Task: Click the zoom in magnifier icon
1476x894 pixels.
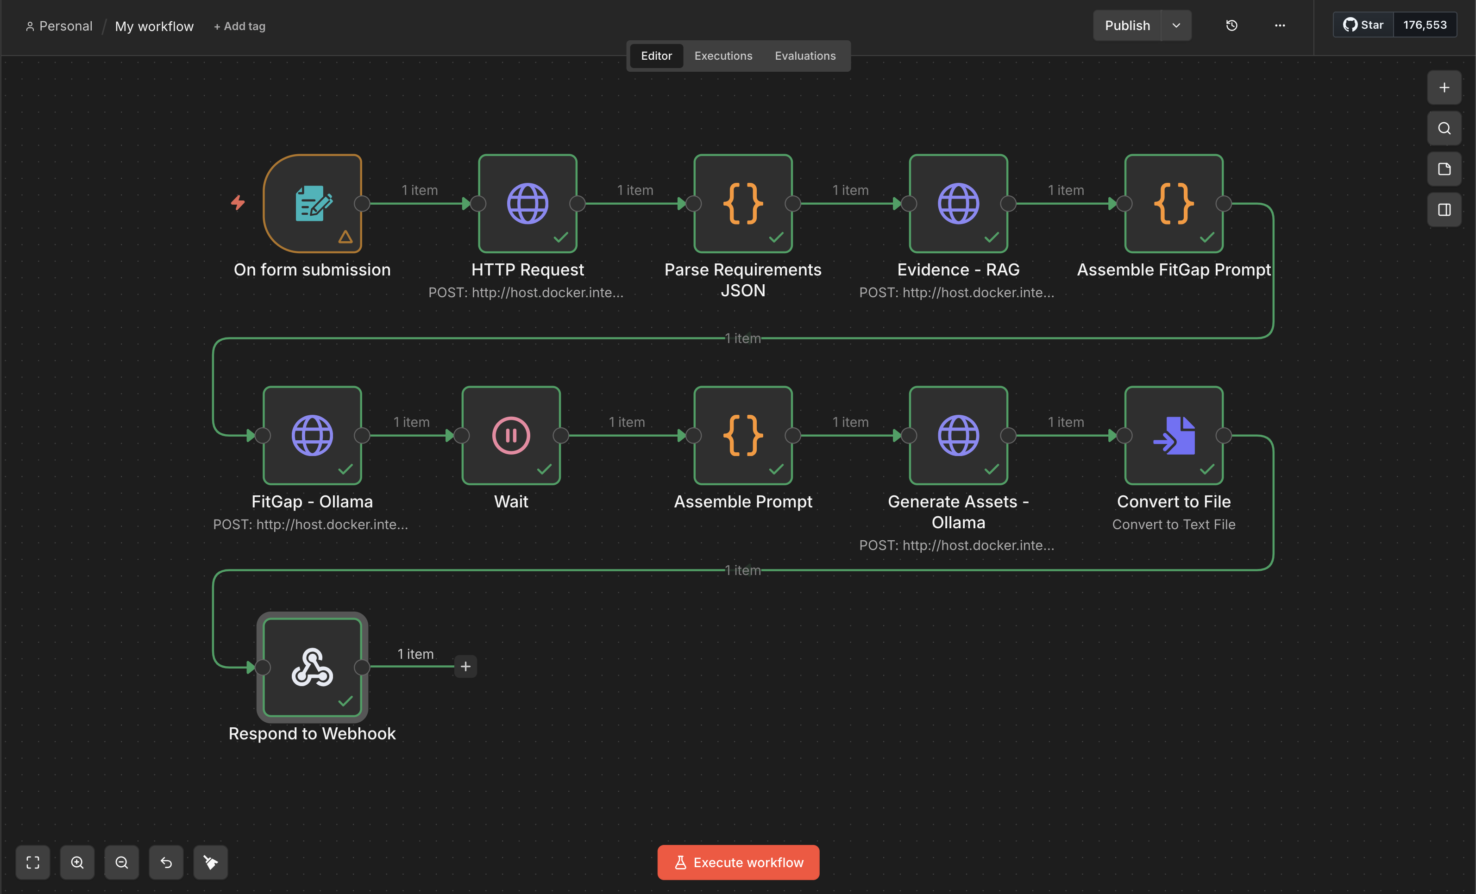Action: [77, 862]
